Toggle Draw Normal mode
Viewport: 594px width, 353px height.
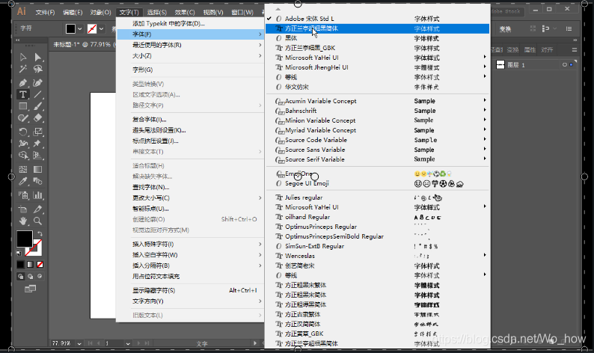coord(20,276)
